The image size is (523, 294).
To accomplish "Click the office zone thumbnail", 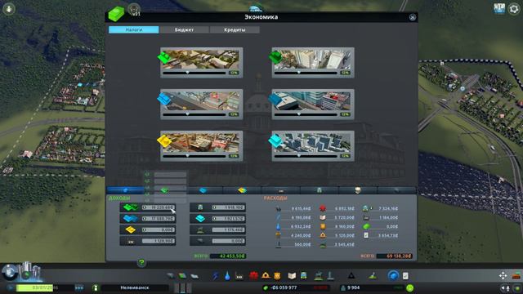I will [x=312, y=142].
